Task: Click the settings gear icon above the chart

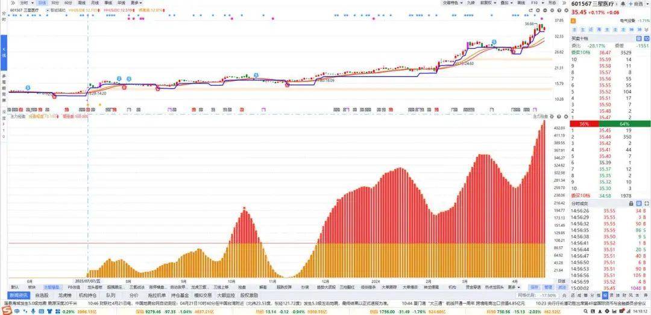Action: pos(552,10)
